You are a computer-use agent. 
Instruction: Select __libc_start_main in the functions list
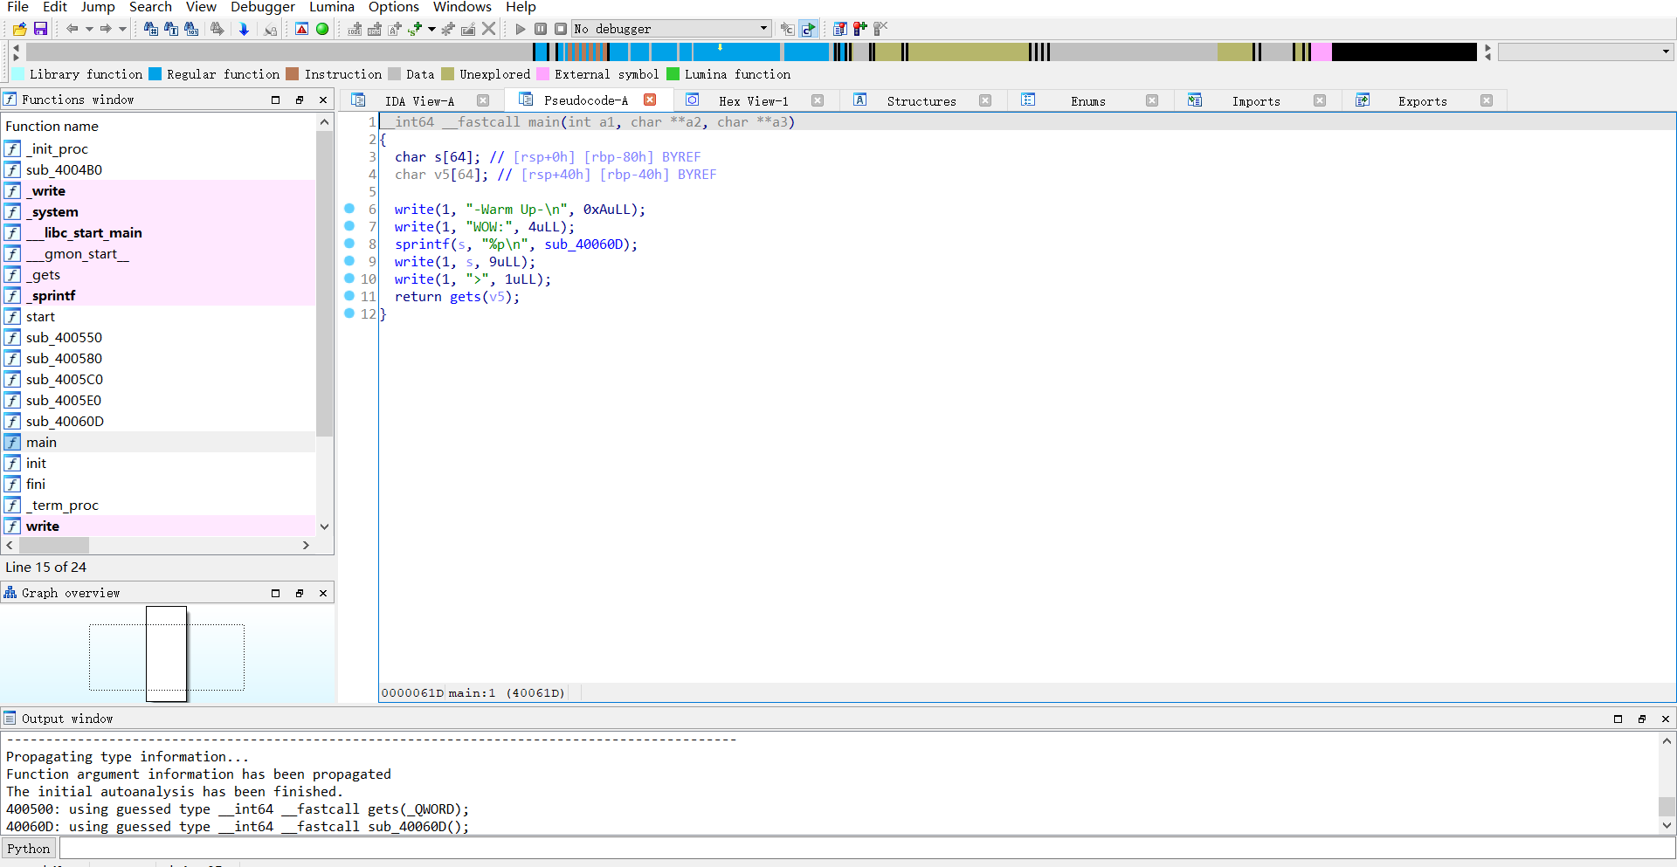pyautogui.click(x=159, y=232)
